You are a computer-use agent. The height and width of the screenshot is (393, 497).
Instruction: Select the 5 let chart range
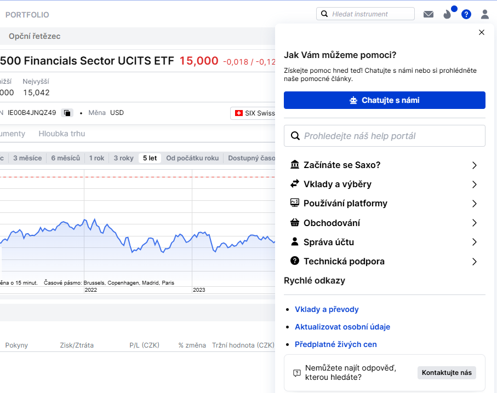150,158
